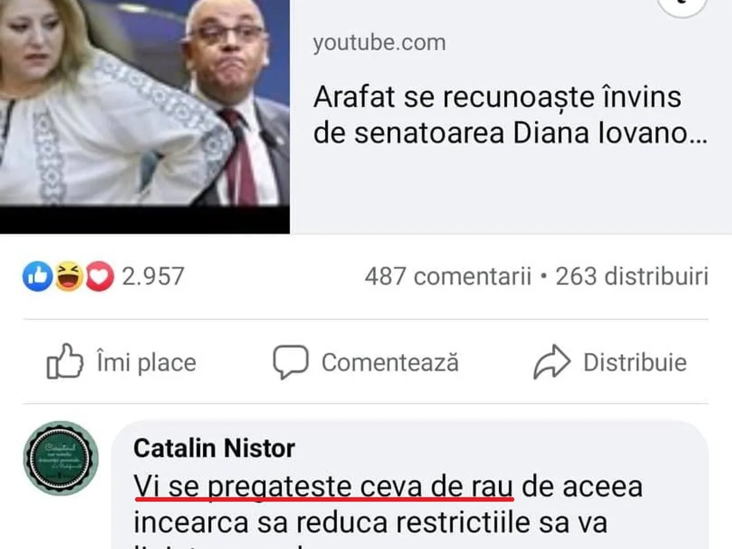Open the "Arafat se recunoaște învins" title
The width and height of the screenshot is (732, 549).
point(510,116)
